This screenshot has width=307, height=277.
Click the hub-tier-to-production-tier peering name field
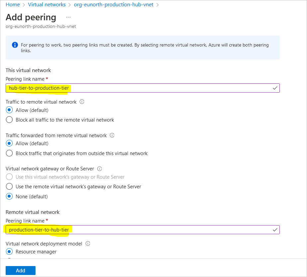pos(142,88)
